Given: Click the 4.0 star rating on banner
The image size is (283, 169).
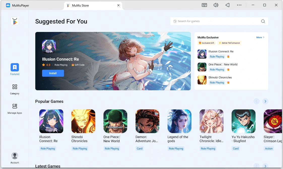Looking at the screenshot, I should 46,65.
